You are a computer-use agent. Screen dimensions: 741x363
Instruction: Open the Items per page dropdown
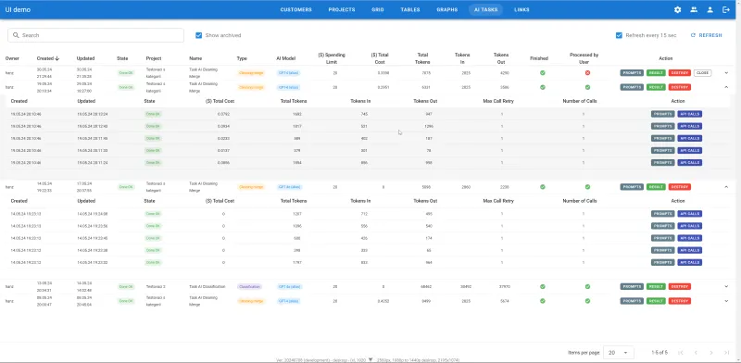click(619, 353)
